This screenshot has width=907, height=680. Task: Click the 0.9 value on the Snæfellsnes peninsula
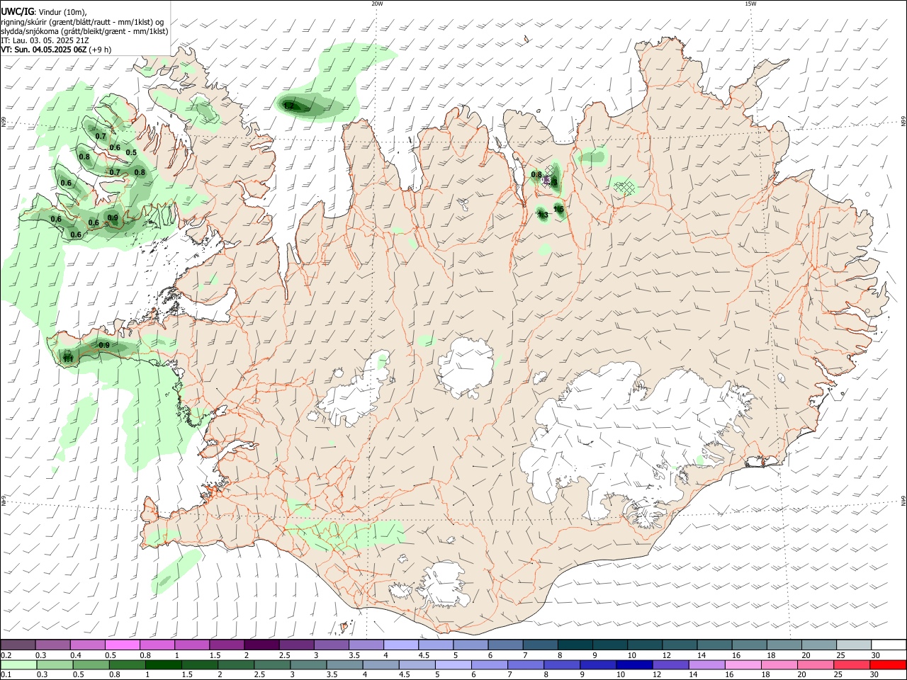(x=103, y=345)
